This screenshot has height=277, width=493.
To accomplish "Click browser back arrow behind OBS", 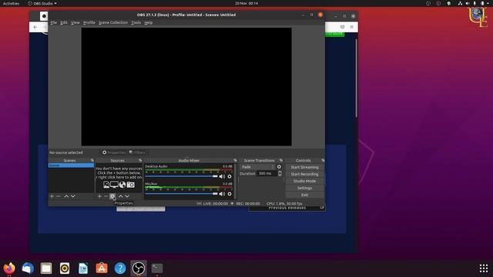I will tap(35, 27).
